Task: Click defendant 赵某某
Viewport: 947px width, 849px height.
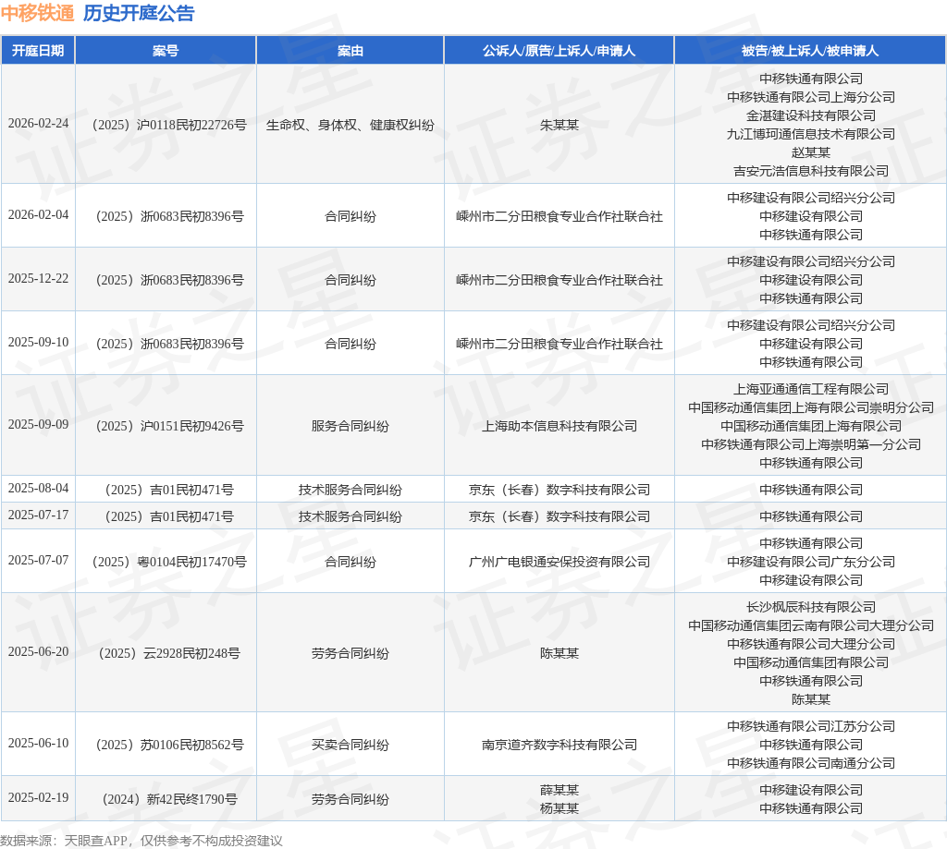Action: (810, 152)
